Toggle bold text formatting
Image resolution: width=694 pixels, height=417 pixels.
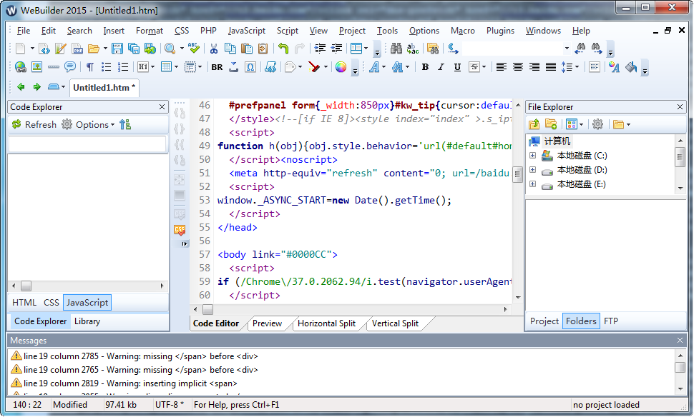pyautogui.click(x=424, y=66)
